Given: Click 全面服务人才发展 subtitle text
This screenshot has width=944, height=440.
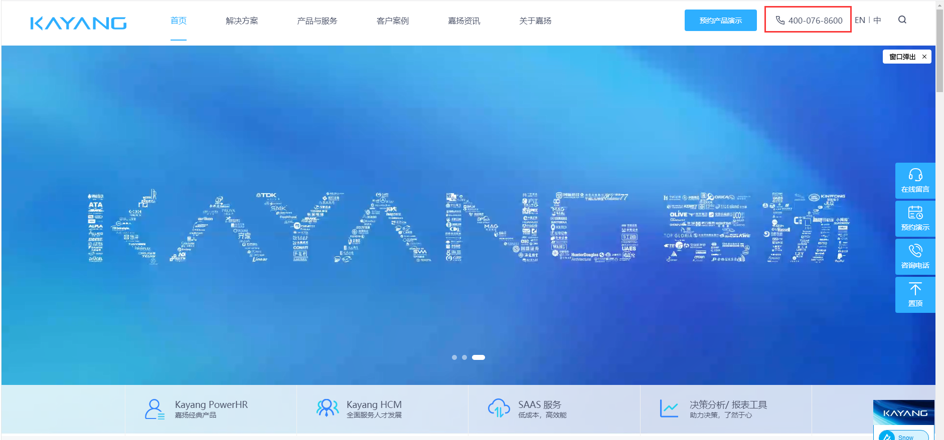Looking at the screenshot, I should (x=374, y=415).
